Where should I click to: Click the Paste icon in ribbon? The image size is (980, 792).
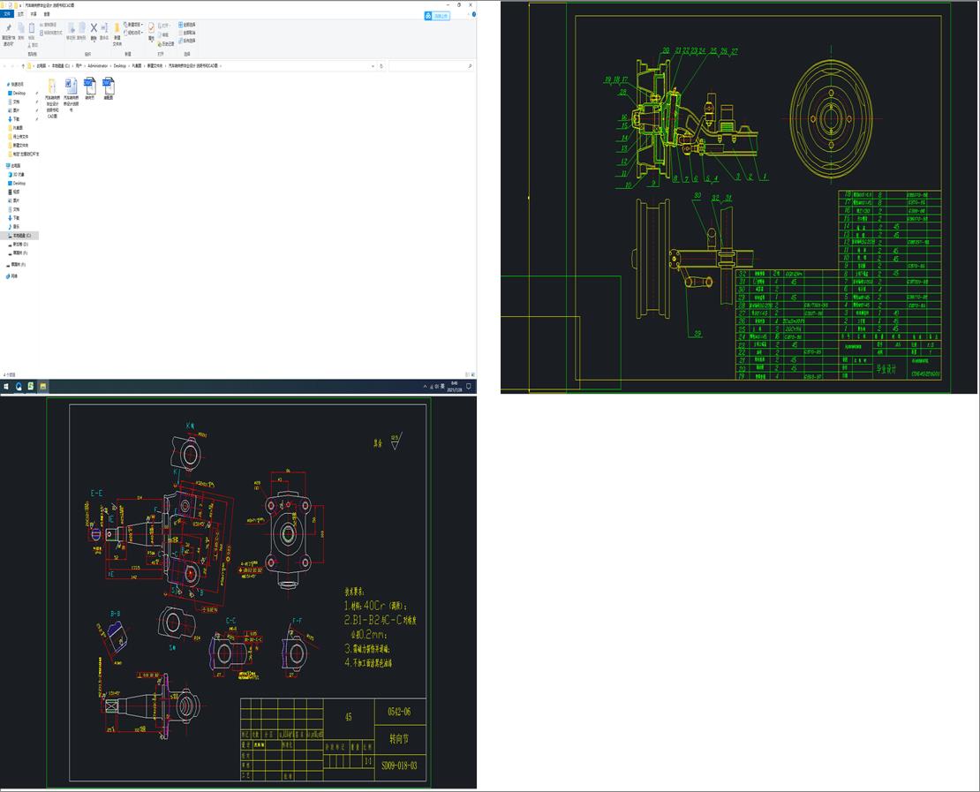(x=33, y=29)
